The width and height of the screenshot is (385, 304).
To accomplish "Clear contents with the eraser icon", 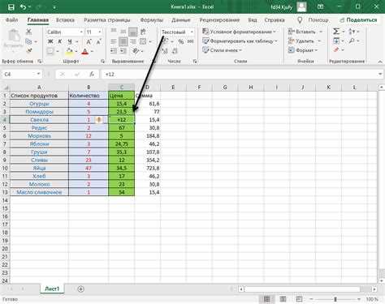I will (x=336, y=50).
